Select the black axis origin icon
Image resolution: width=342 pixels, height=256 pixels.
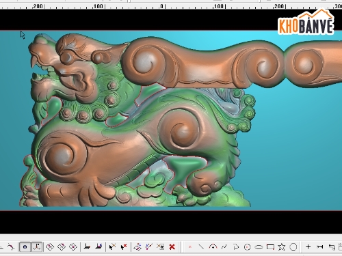87,246
